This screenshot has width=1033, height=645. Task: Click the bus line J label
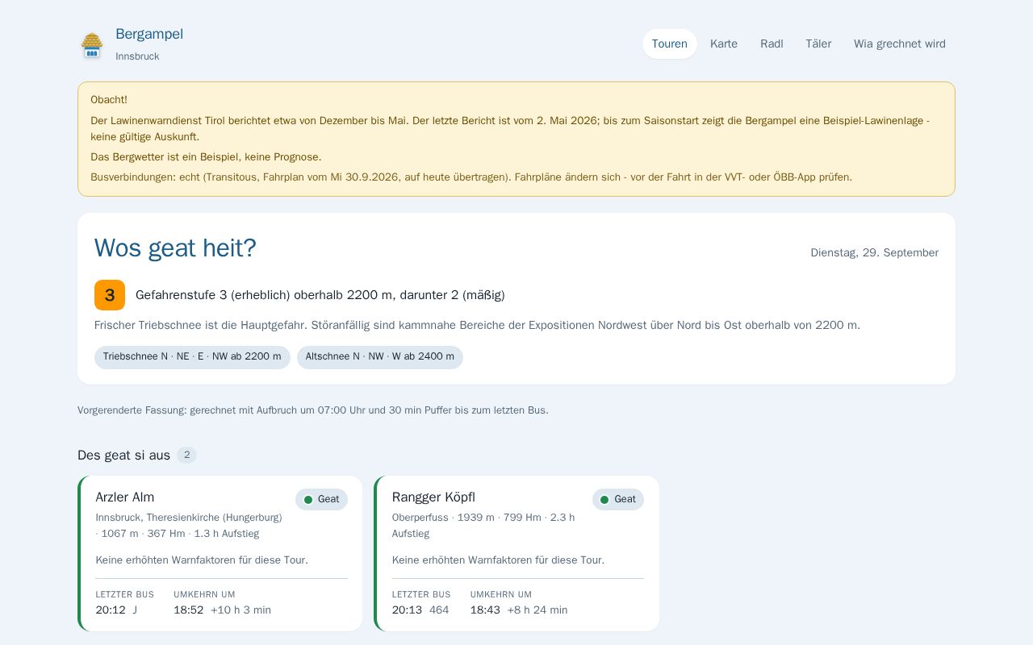tap(135, 610)
